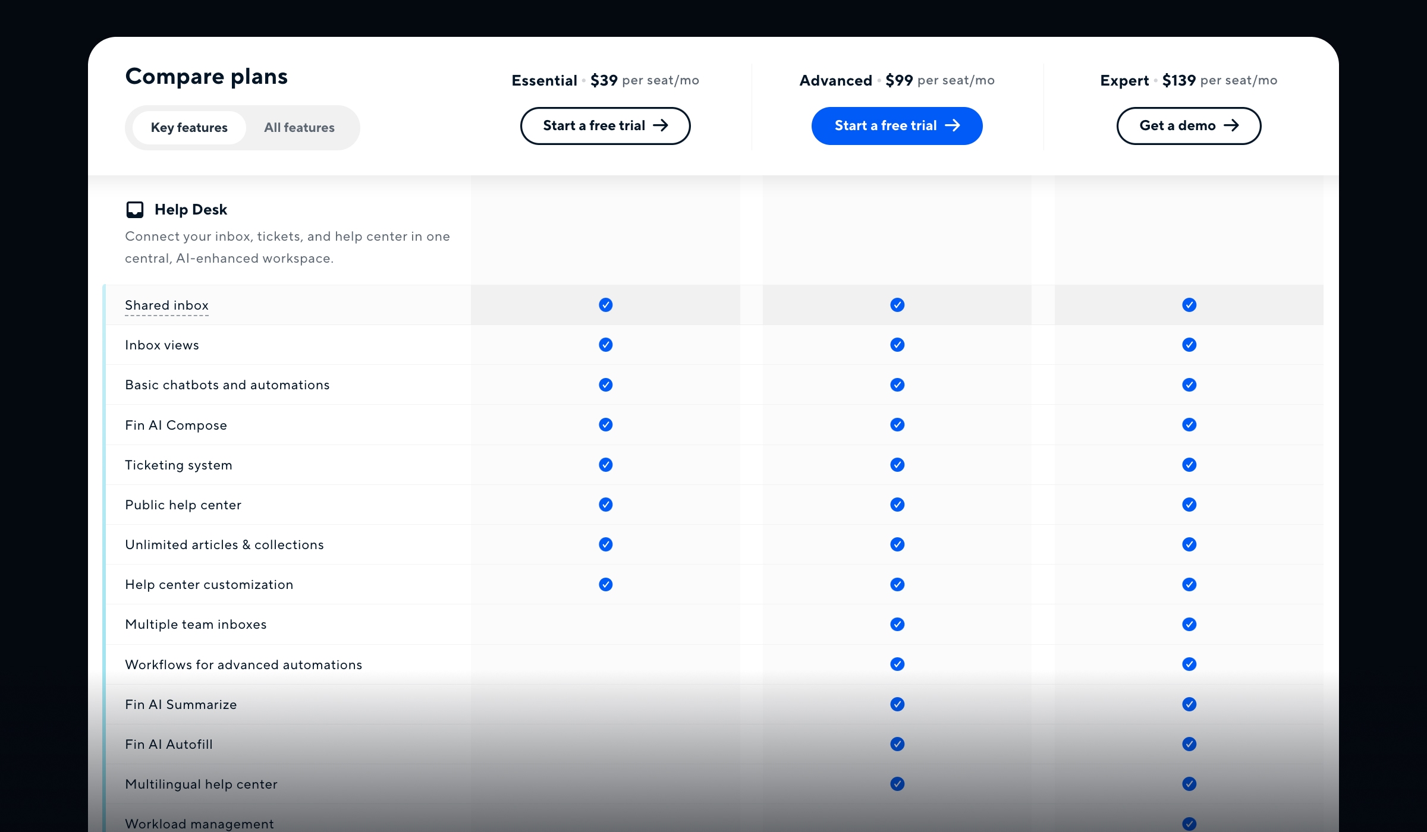The image size is (1427, 832).
Task: Click the arrow inside Essential's free trial button
Action: [661, 125]
